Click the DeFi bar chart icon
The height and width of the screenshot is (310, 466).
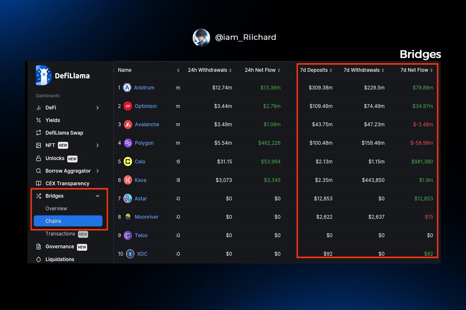[x=38, y=108]
